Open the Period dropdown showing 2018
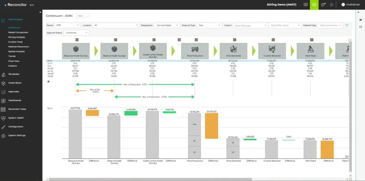The height and width of the screenshot is (181, 365). [x=67, y=25]
